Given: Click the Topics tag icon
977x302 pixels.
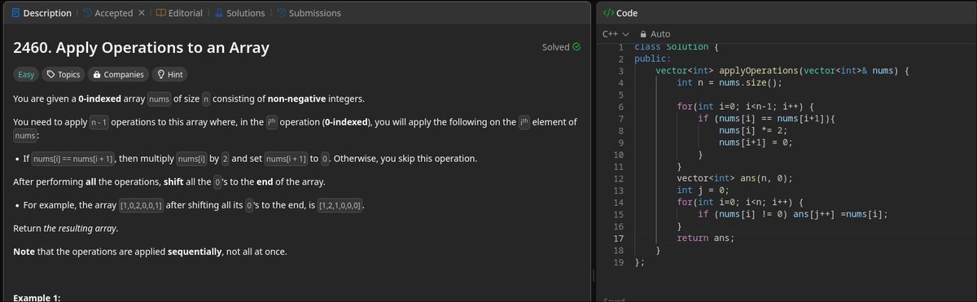Looking at the screenshot, I should tap(51, 74).
